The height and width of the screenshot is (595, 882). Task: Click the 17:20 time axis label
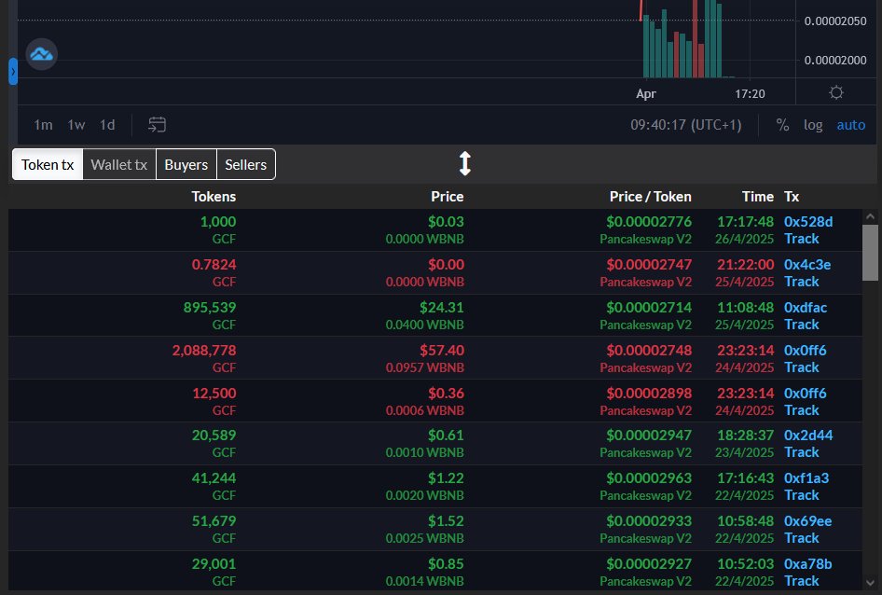(750, 94)
